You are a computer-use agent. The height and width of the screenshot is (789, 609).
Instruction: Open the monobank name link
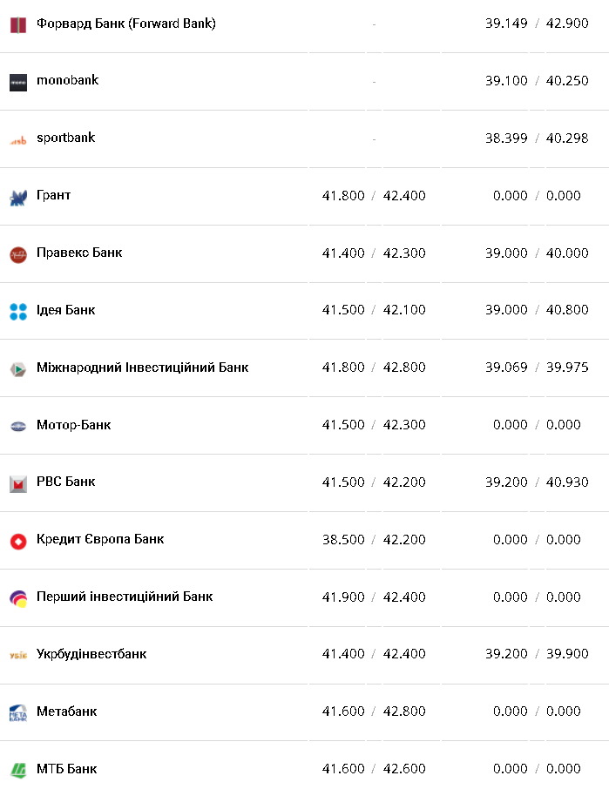tap(67, 80)
